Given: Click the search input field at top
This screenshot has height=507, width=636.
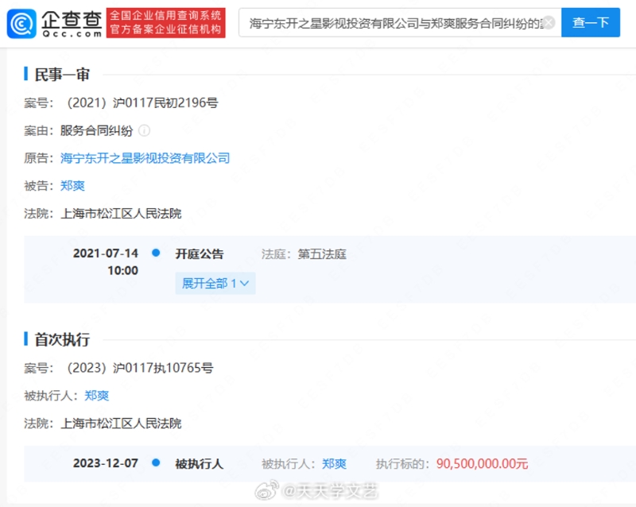Looking at the screenshot, I should (x=394, y=23).
